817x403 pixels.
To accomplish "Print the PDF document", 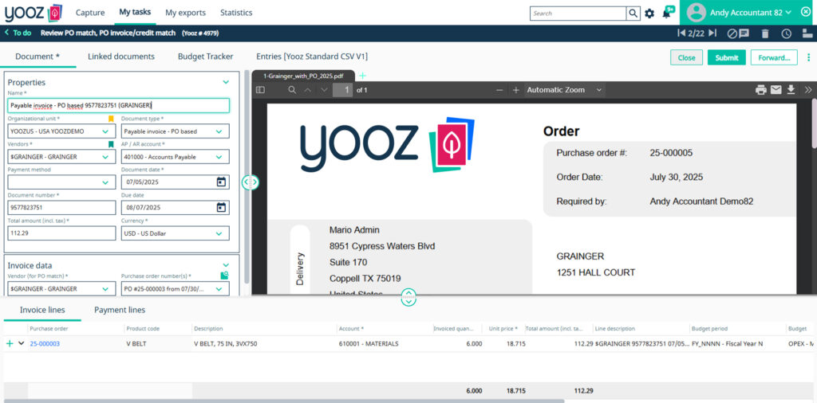I will pos(761,90).
